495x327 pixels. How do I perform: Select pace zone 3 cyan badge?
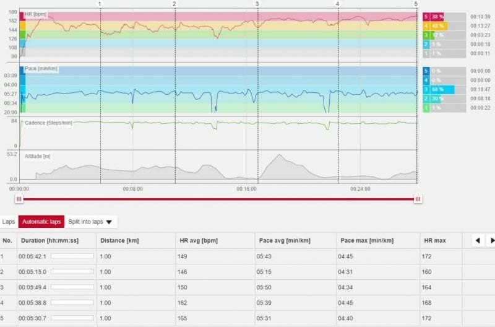pos(426,90)
